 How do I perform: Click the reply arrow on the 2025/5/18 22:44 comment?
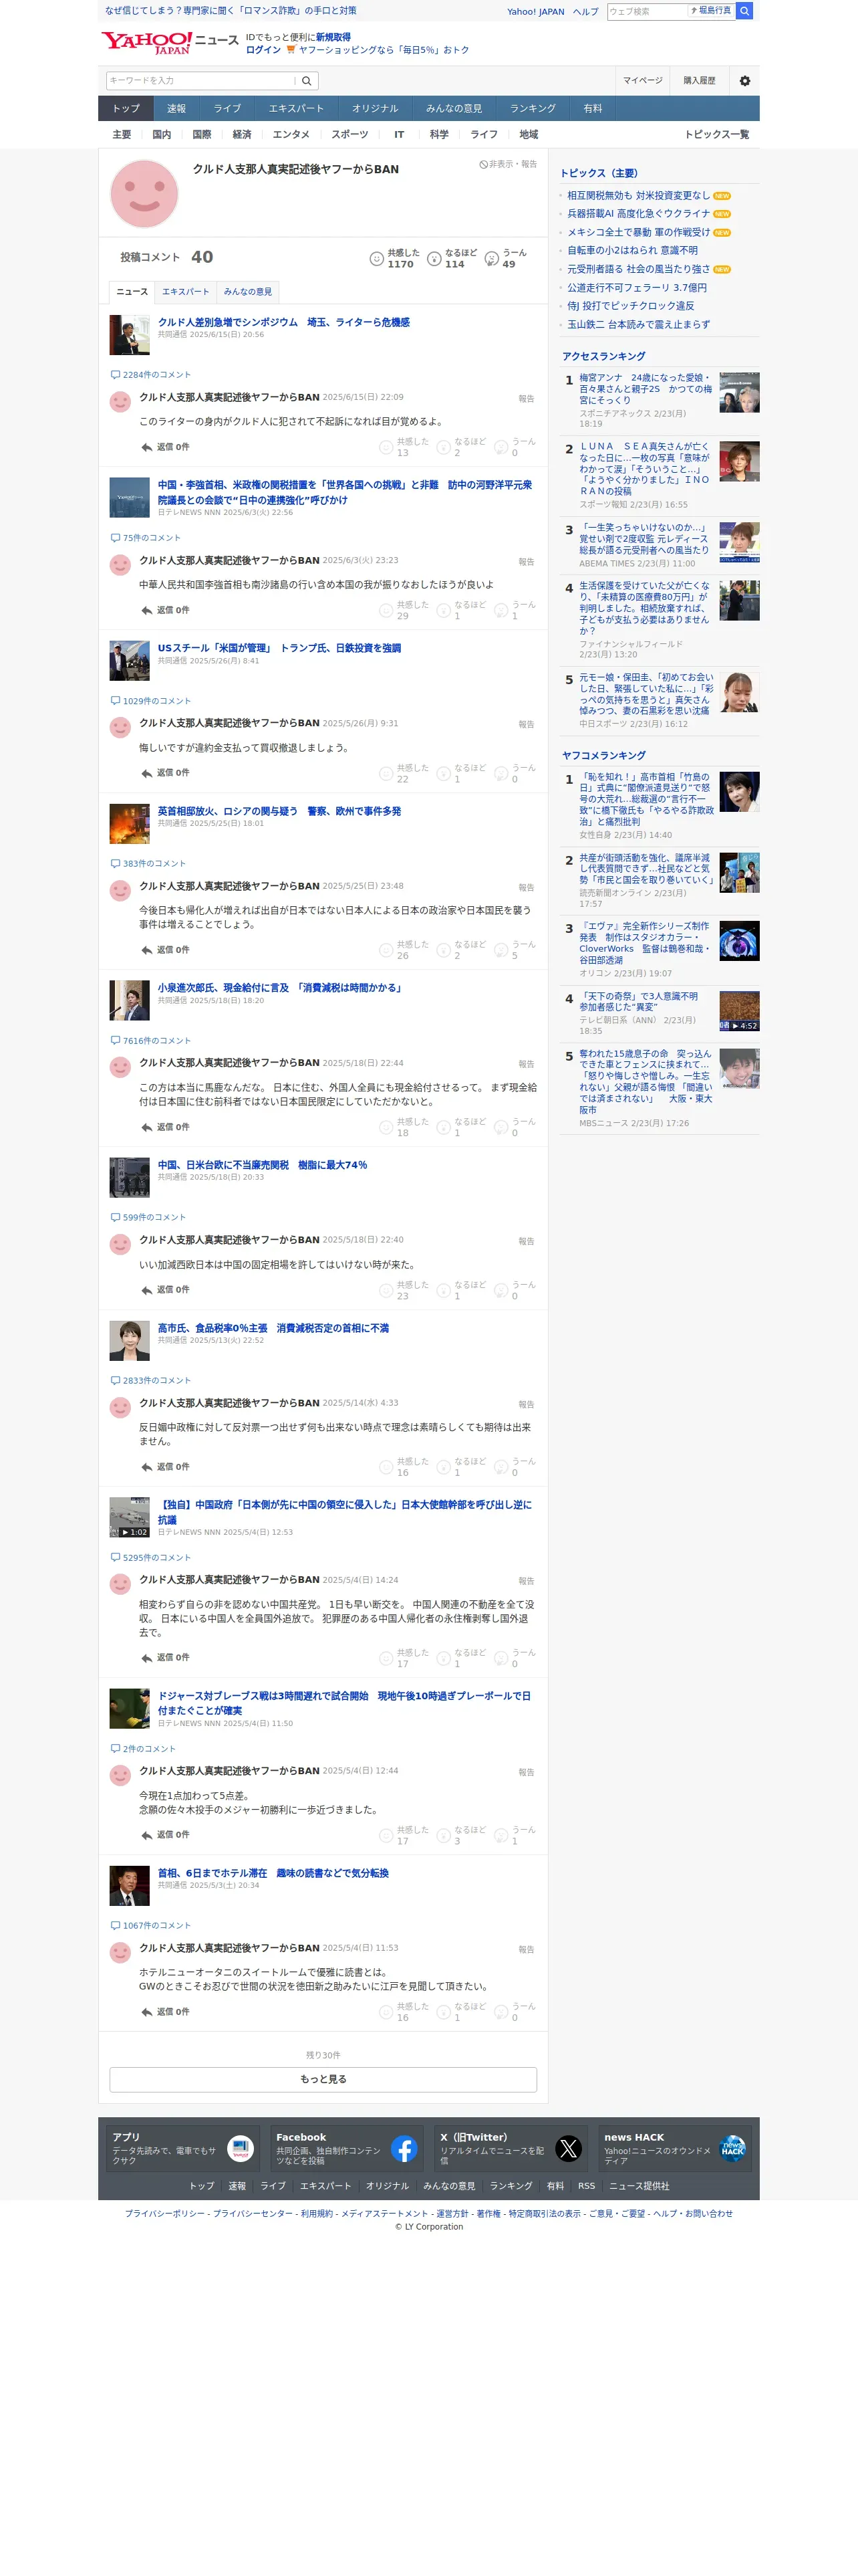[x=147, y=1127]
